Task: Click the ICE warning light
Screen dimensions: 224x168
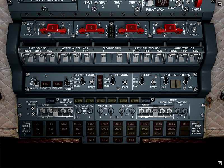Action: coord(185,124)
